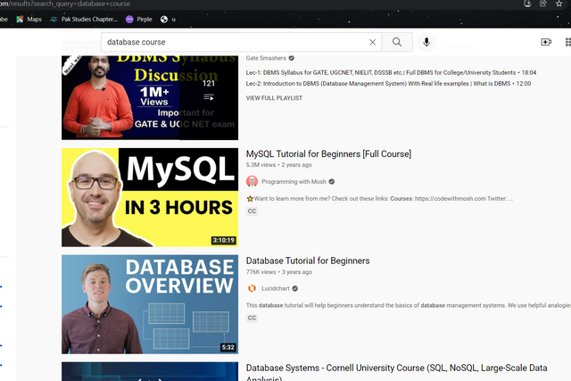This screenshot has width=571, height=381.
Task: Open the Maps bookmark
Action: (29, 20)
